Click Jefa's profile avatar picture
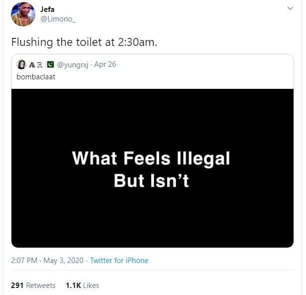 click(23, 14)
